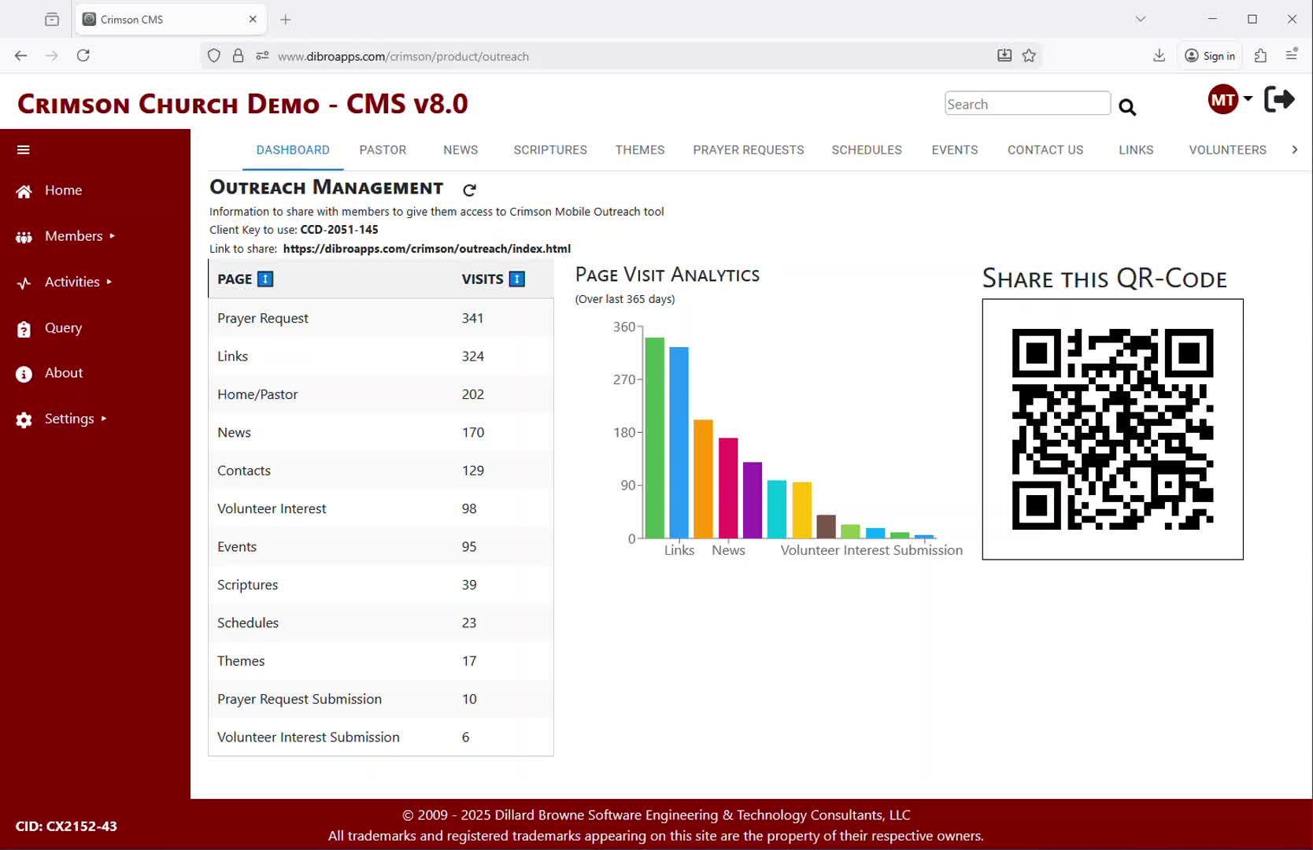Open the Home sidebar item

(63, 190)
